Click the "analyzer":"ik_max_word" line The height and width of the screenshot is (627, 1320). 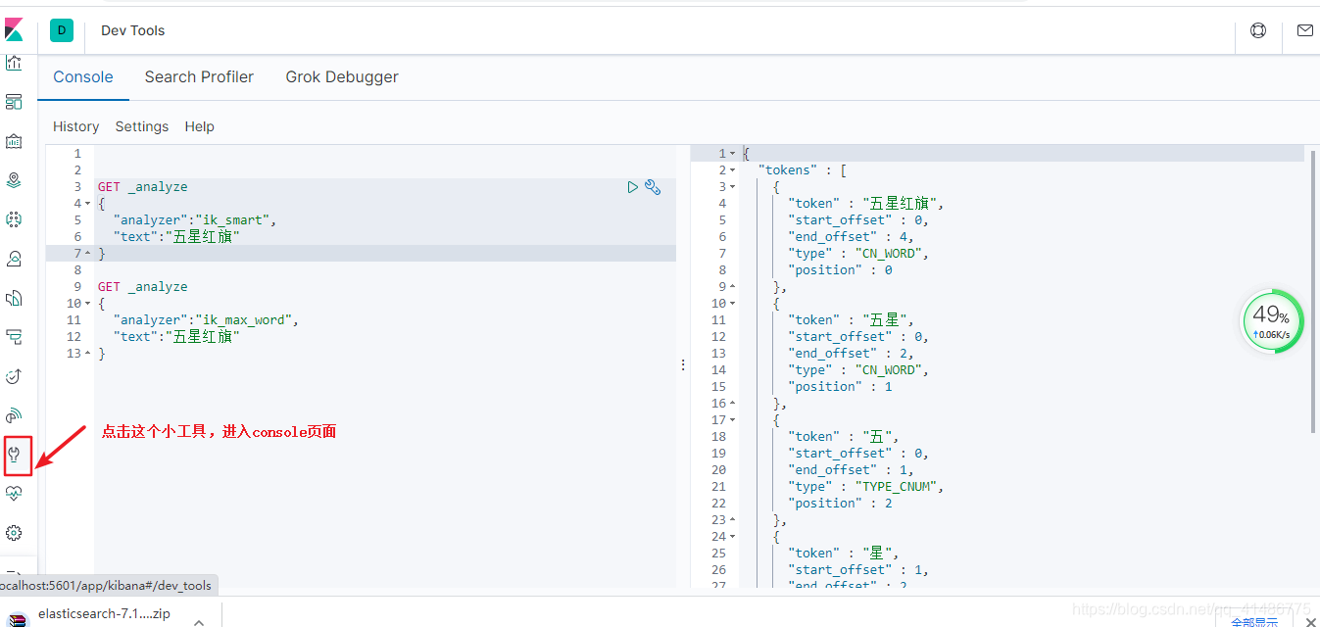tap(206, 320)
